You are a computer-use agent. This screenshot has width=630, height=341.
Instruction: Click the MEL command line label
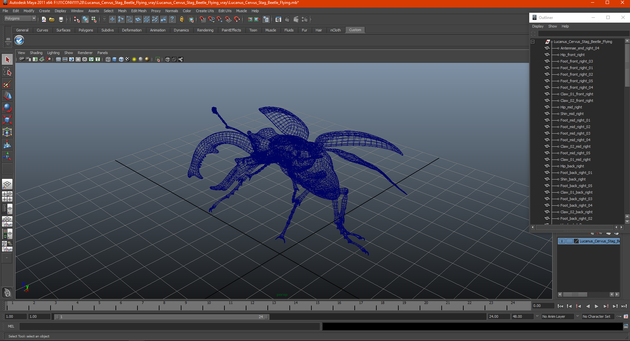coord(11,326)
